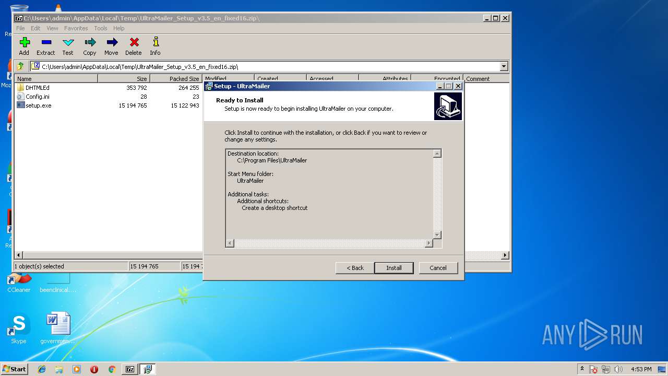Viewport: 668px width, 376px height.
Task: Click the setup dialog's title bar icon
Action: pos(209,86)
